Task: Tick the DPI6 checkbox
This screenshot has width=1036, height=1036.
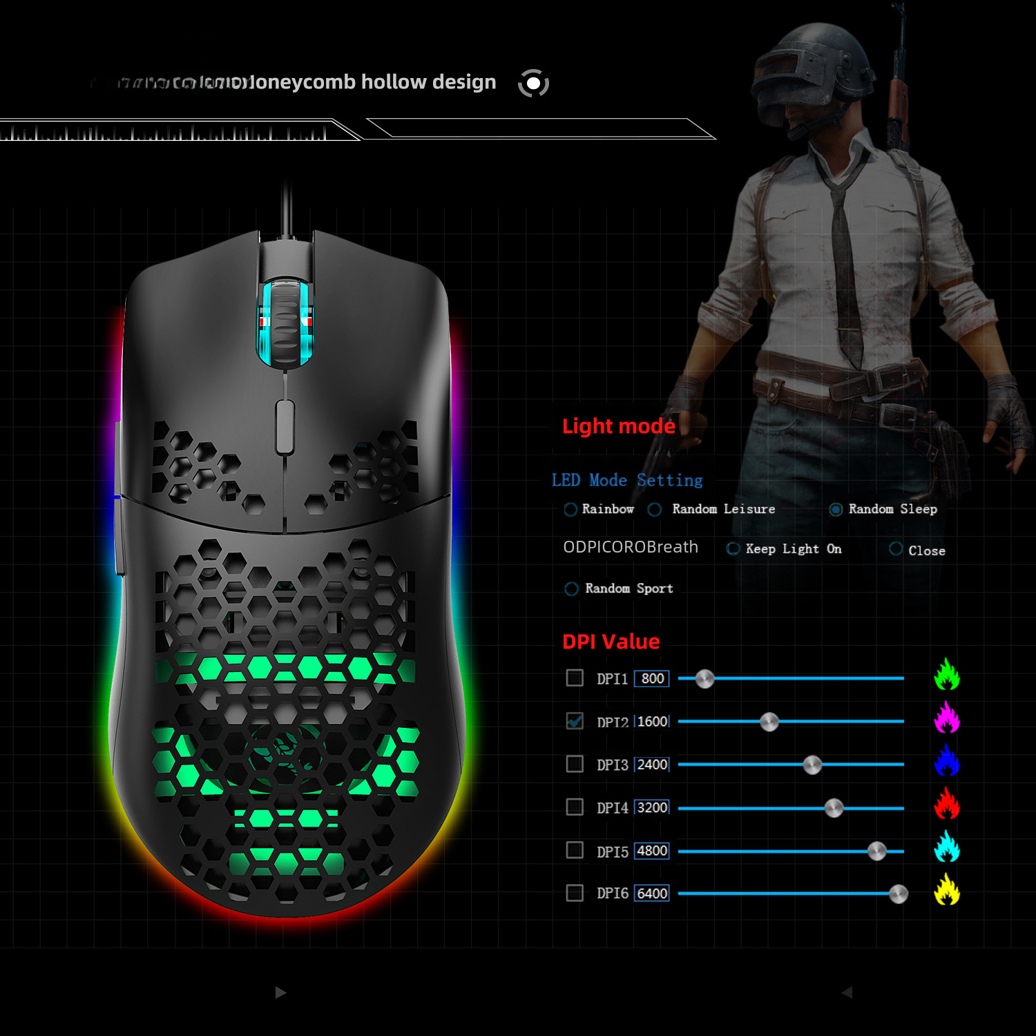Action: [x=575, y=893]
